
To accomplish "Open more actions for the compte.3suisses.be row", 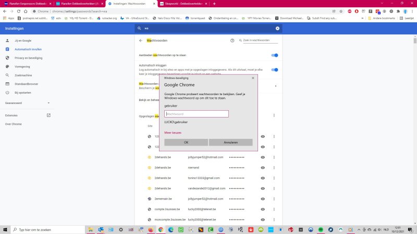I will pos(274,209).
